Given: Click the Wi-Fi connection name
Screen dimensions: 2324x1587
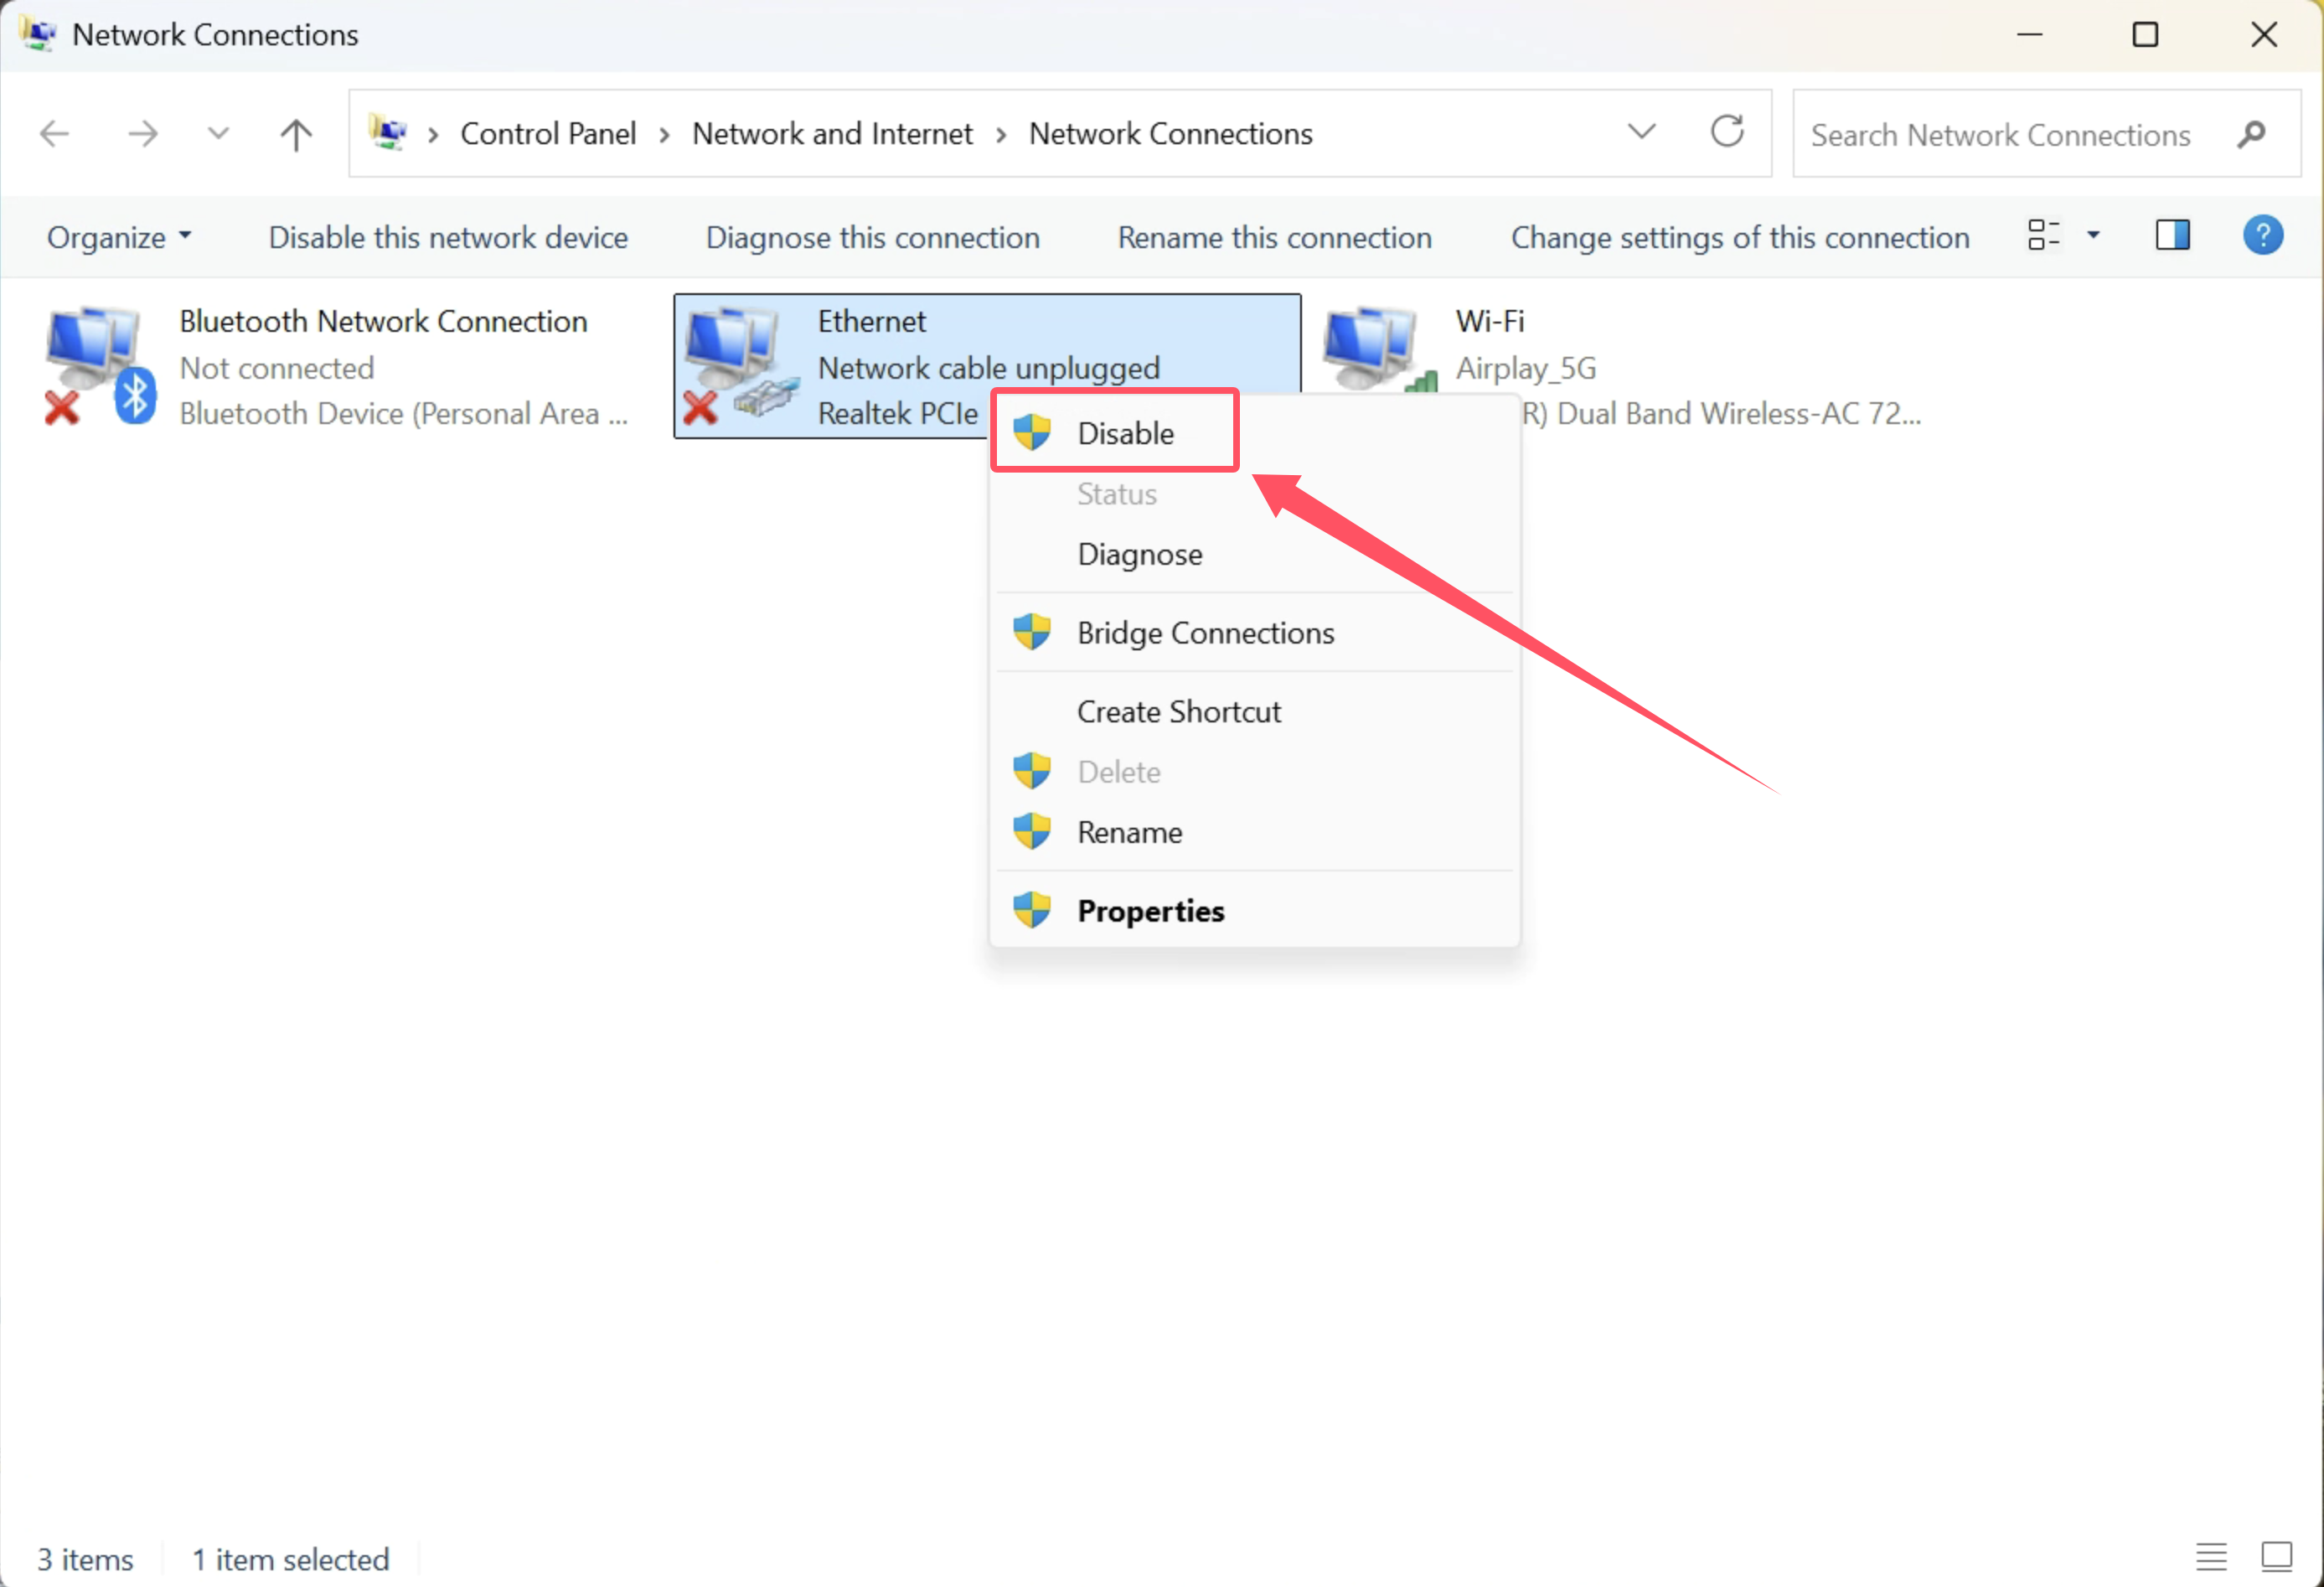Looking at the screenshot, I should coord(1489,321).
